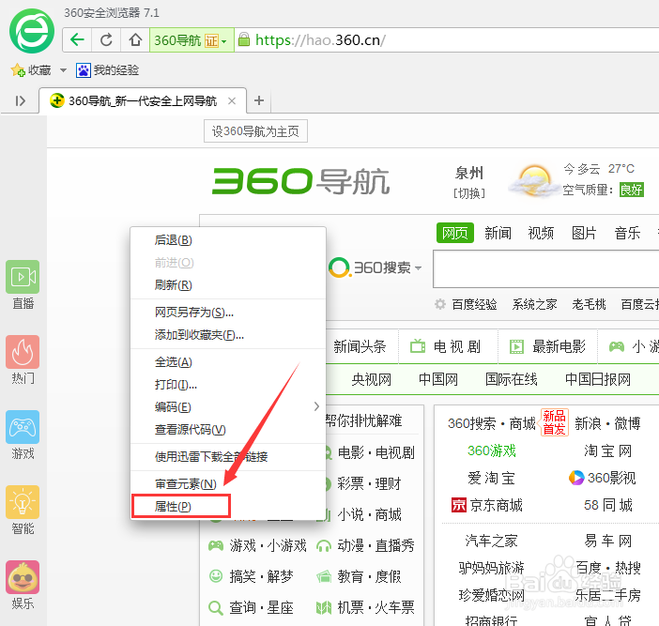Click the browser back arrow button
Viewport: 659px width, 626px height.
pos(77,40)
